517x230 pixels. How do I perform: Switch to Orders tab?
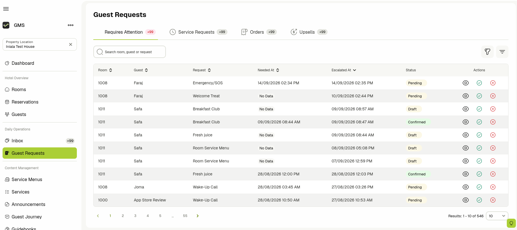click(259, 32)
